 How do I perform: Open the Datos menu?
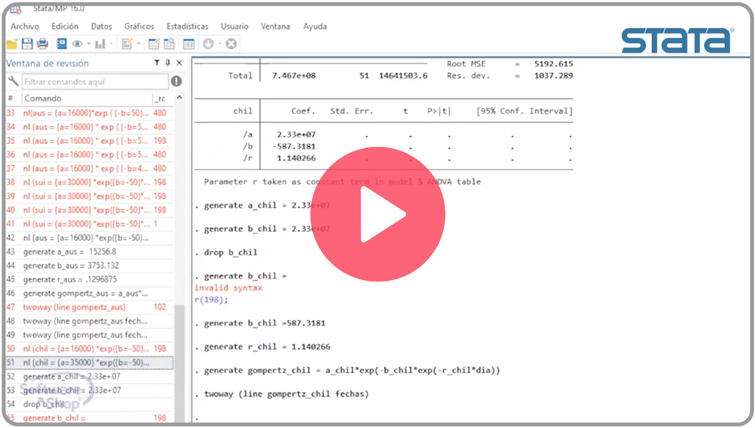pos(101,26)
